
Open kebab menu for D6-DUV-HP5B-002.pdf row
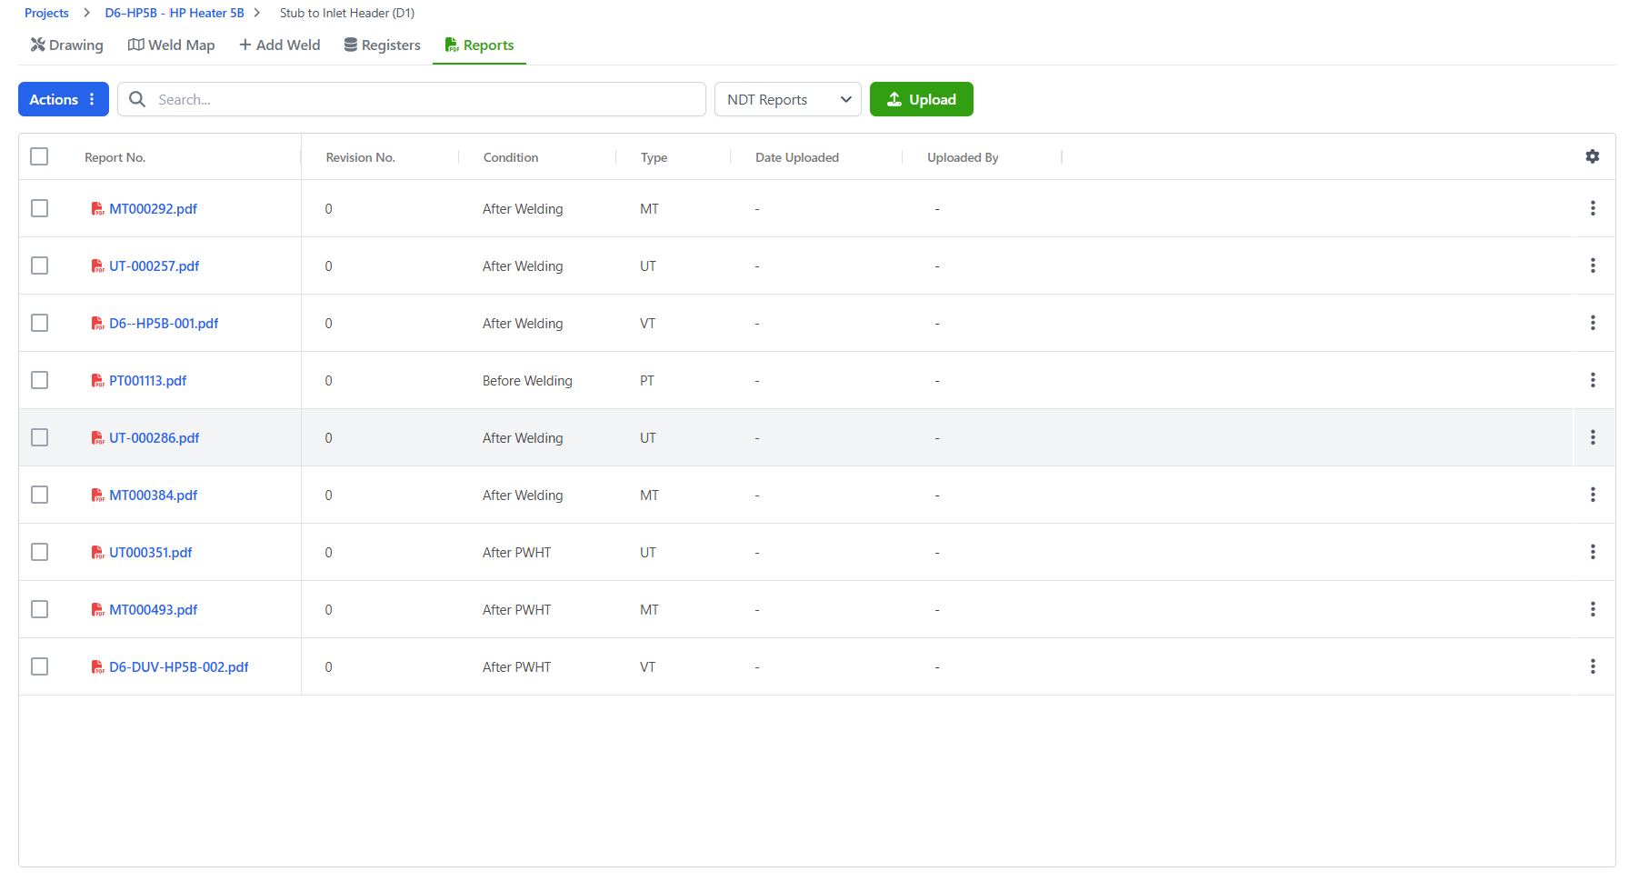pyautogui.click(x=1592, y=666)
